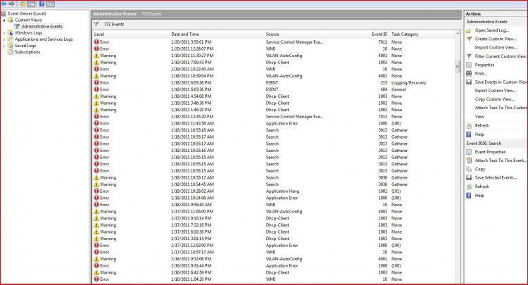Click the Save Selected Events disk icon
This screenshot has height=285, width=528.
tap(469, 177)
